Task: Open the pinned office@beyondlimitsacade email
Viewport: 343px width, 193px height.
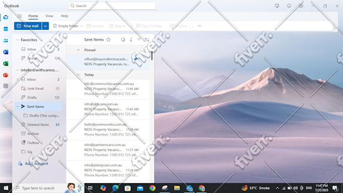Action: 108,62
